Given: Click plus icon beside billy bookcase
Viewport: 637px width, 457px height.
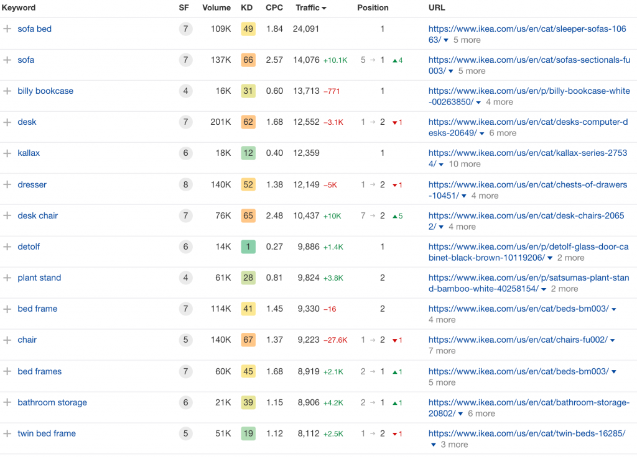Looking at the screenshot, I should click(x=7, y=91).
